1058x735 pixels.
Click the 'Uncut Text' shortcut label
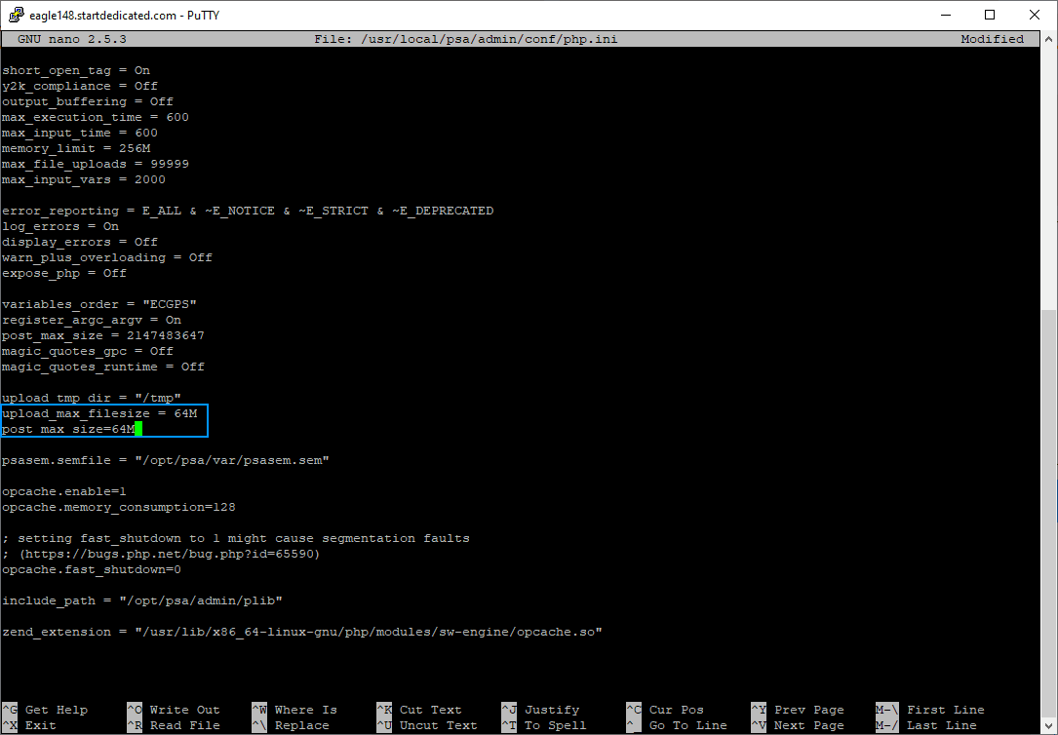[x=439, y=725]
